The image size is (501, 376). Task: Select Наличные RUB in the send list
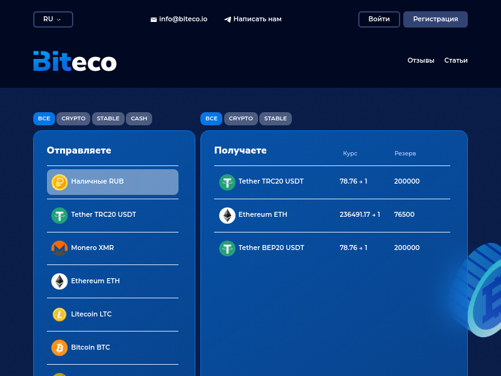(x=113, y=182)
